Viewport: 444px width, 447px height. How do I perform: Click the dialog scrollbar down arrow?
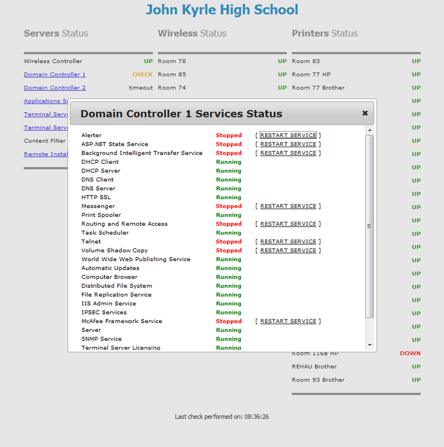[x=370, y=345]
